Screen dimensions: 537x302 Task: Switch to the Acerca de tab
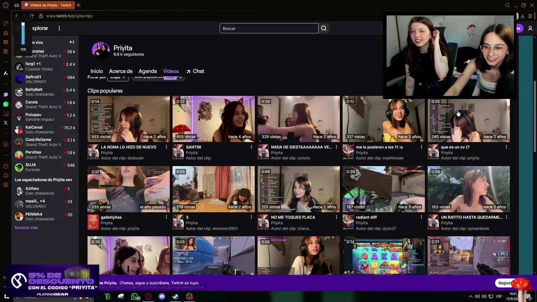(121, 71)
